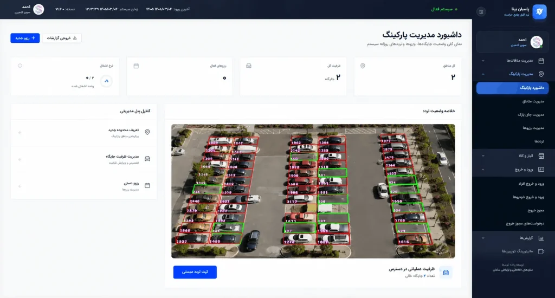Open مجوز خروج menu item
Image resolution: width=555 pixels, height=298 pixels.
[x=536, y=211]
